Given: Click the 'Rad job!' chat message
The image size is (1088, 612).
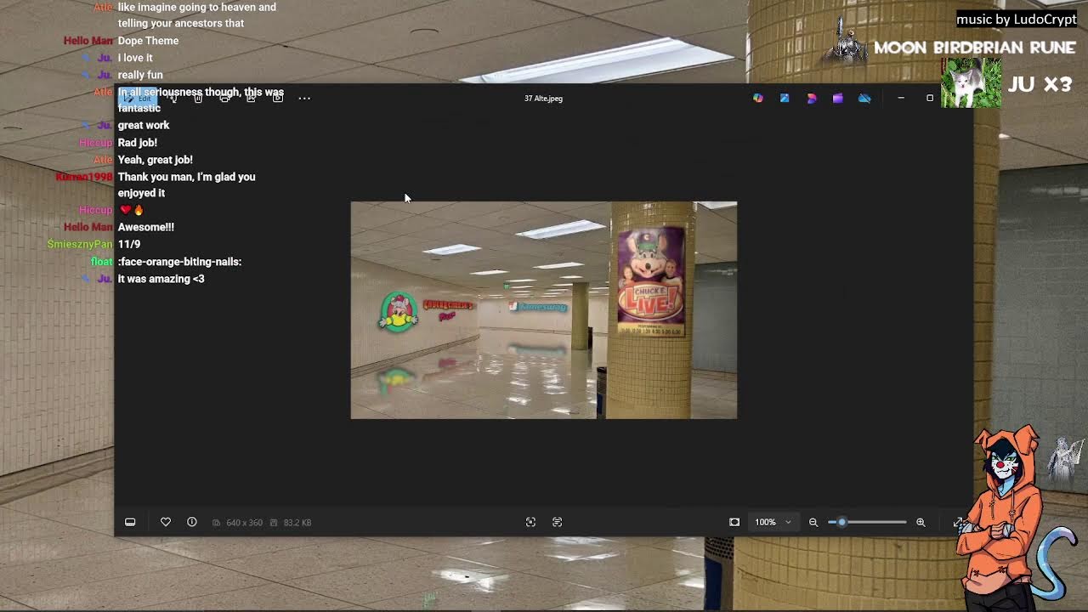Looking at the screenshot, I should coord(137,143).
